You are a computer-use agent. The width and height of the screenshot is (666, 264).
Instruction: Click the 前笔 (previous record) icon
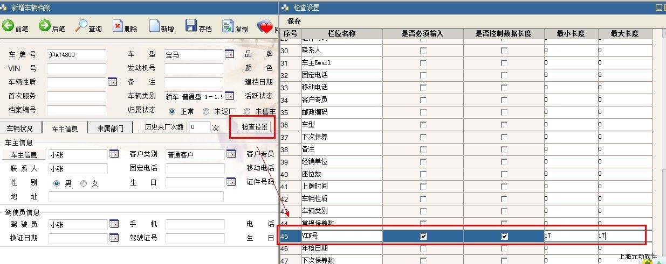coord(9,26)
